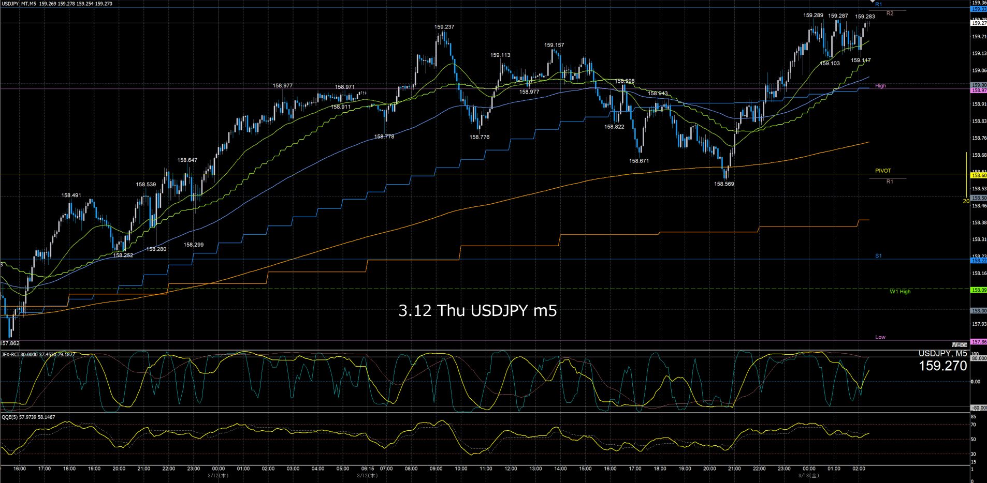This screenshot has height=483, width=987.
Task: Click the magenta 158.97 High price tag
Action: click(978, 90)
